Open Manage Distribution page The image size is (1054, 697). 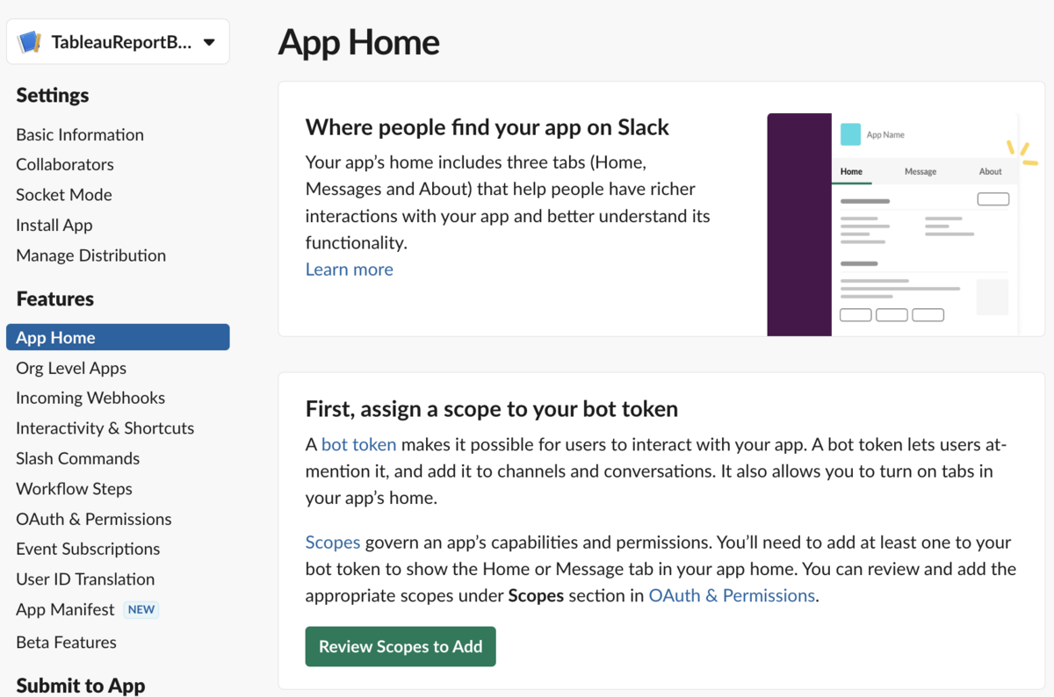click(x=90, y=255)
